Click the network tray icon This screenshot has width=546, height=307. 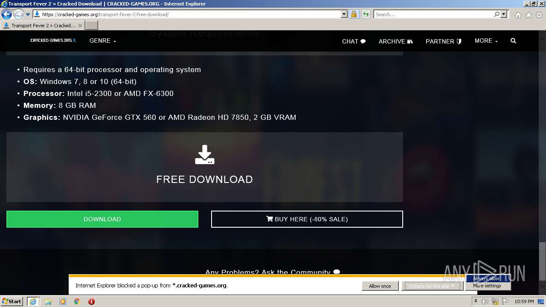pos(495,301)
